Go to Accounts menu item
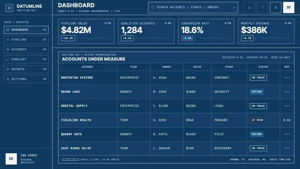 pyautogui.click(x=26, y=50)
